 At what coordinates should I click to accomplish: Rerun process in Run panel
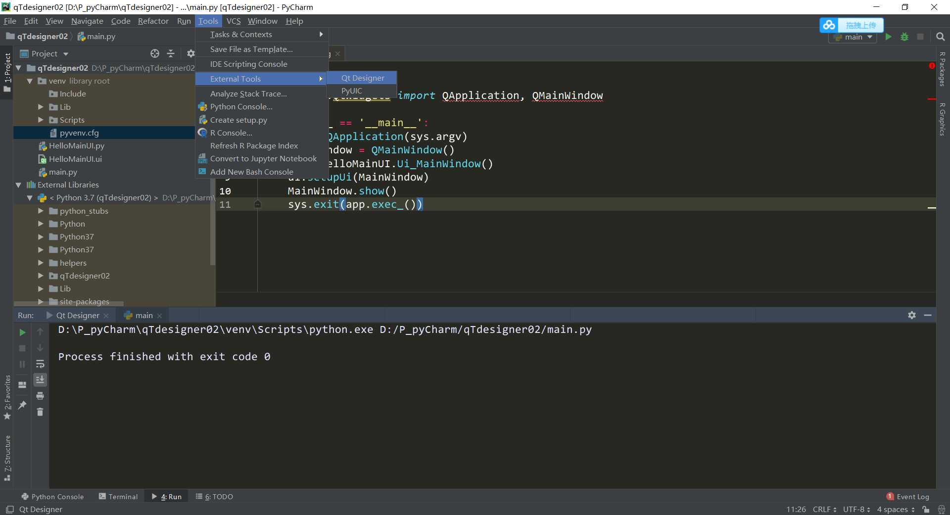(22, 332)
